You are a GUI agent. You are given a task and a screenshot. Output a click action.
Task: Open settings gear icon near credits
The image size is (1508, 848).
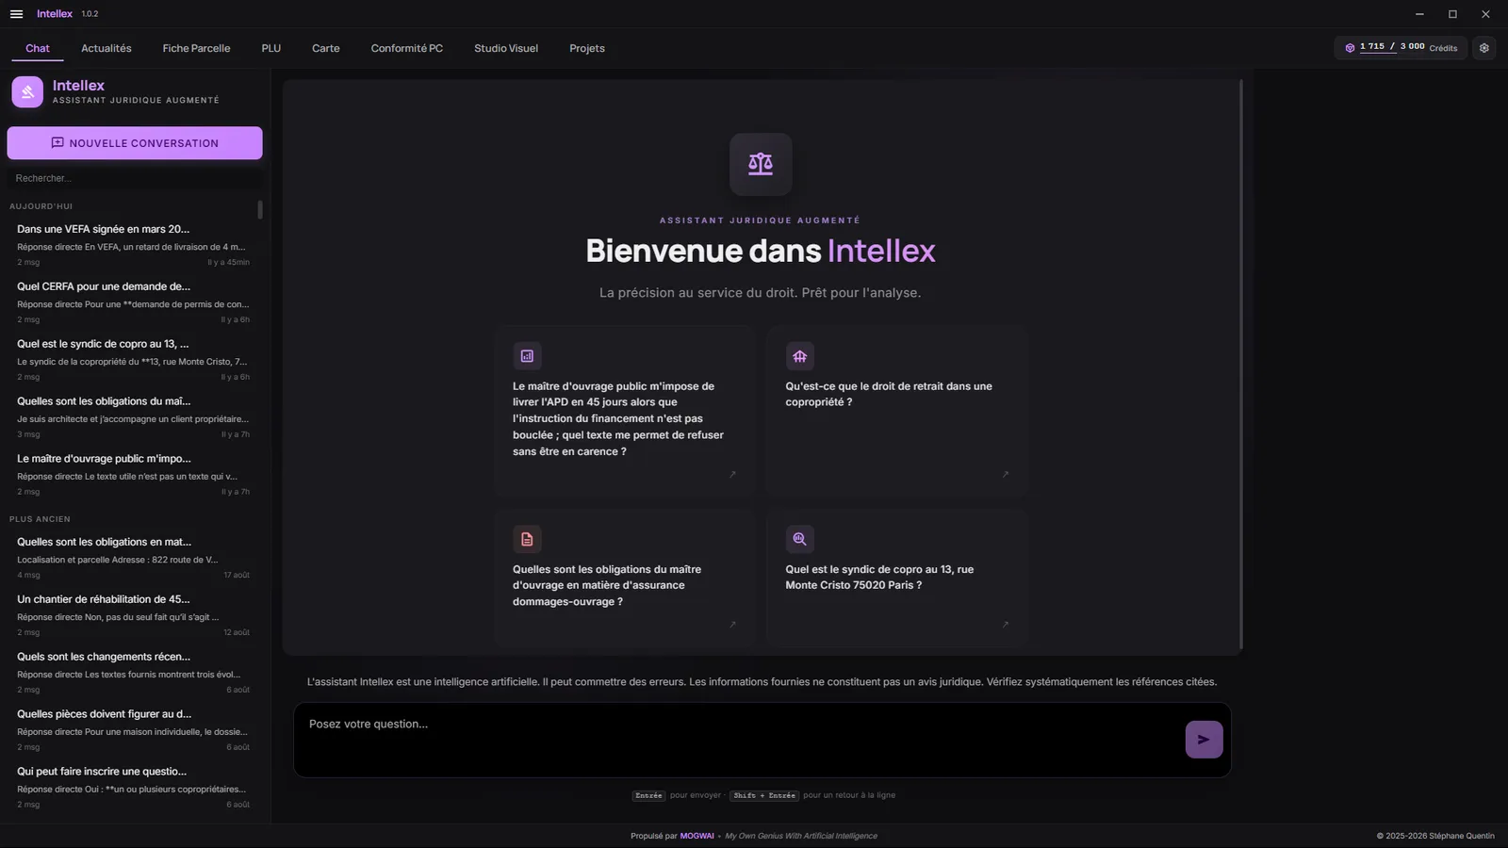tap(1484, 48)
